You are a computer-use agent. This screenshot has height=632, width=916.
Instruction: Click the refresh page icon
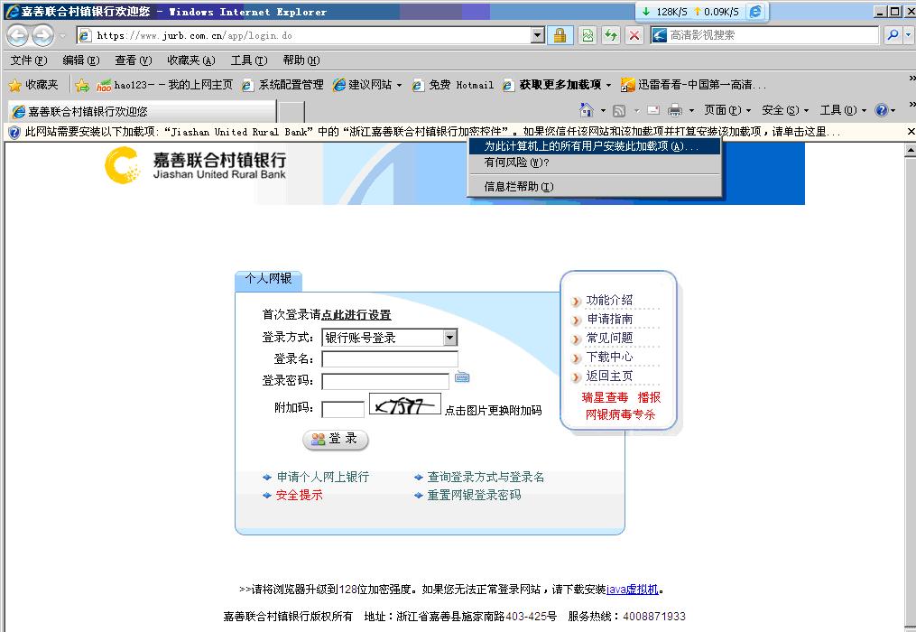point(611,35)
